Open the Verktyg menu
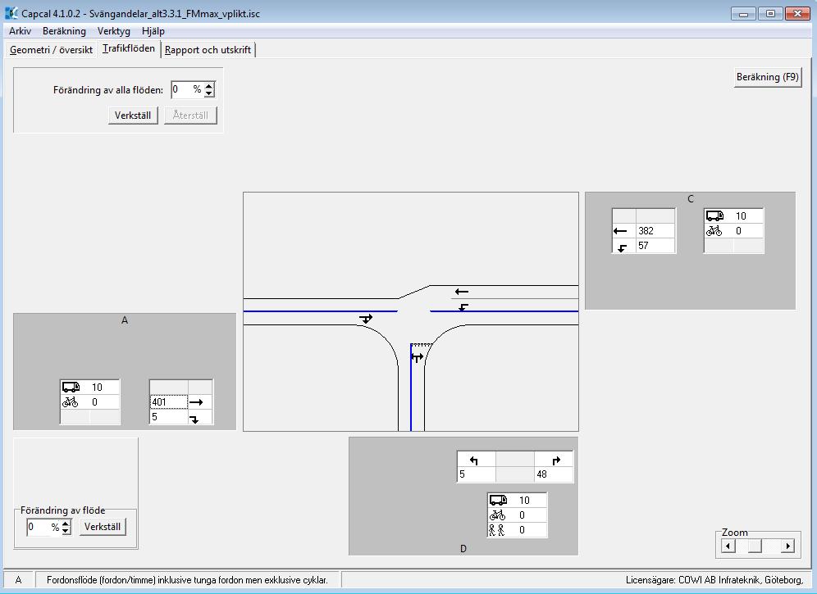The image size is (817, 594). 113,30
